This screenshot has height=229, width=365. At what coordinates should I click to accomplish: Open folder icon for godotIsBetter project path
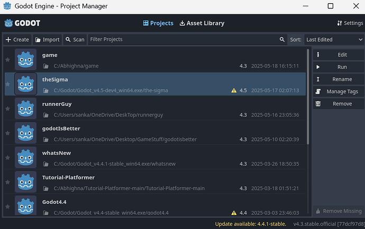[x=46, y=140]
